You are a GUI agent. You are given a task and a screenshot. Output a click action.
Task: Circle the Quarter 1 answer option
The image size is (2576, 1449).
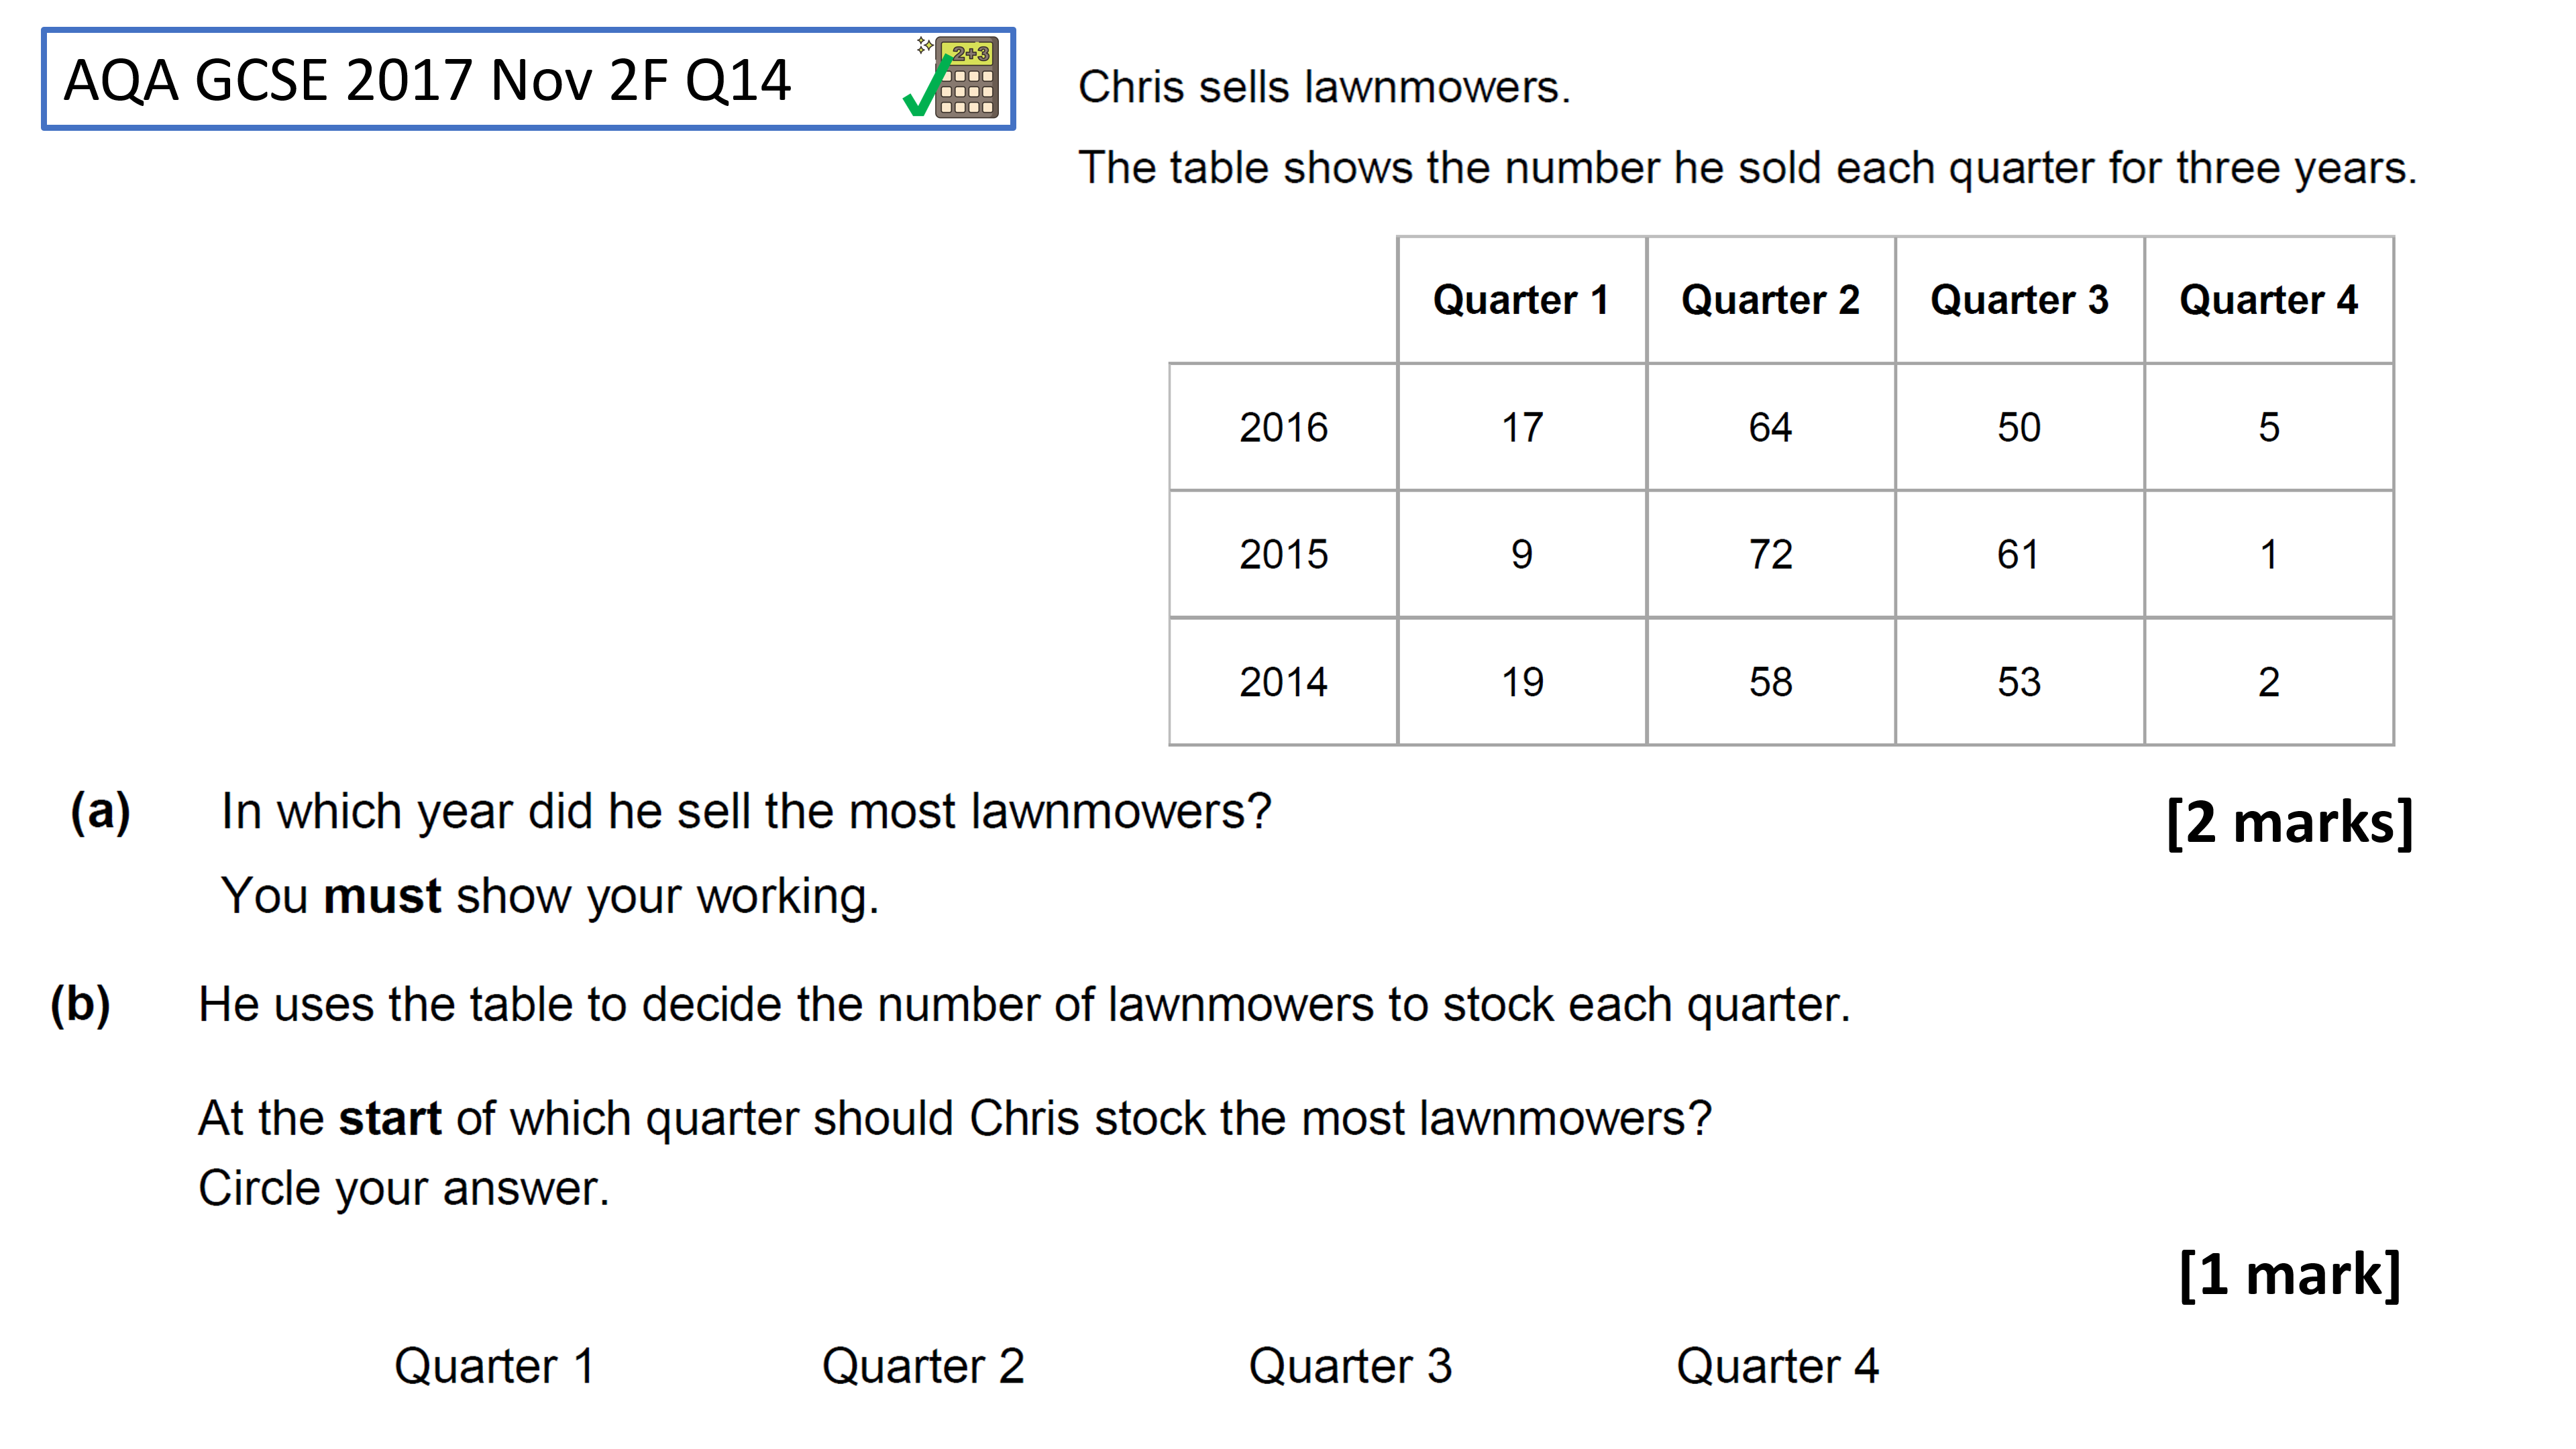[495, 1366]
